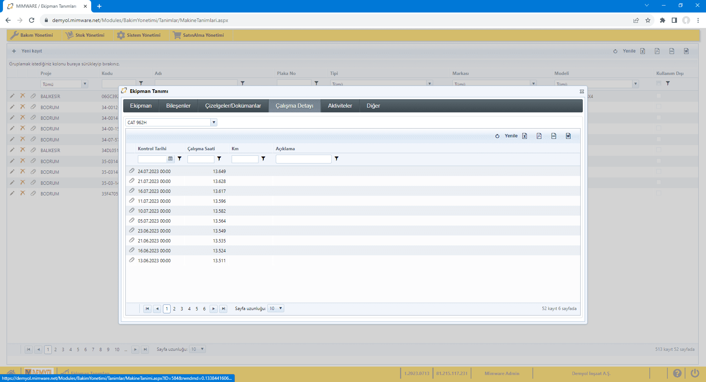The width and height of the screenshot is (706, 382).
Task: Expand the CAT 962H equipment dropdown
Action: tap(214, 122)
